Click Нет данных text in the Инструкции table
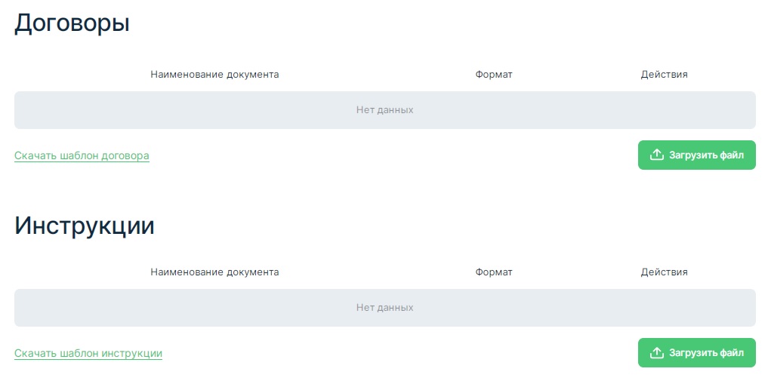Screen dimensions: 768x384 [384, 308]
